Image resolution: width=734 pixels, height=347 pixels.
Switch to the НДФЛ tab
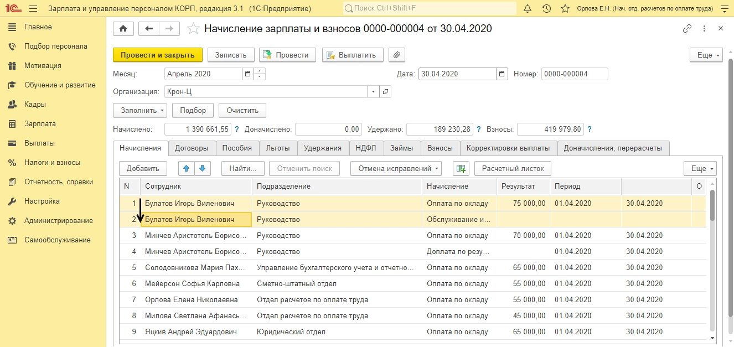point(366,148)
